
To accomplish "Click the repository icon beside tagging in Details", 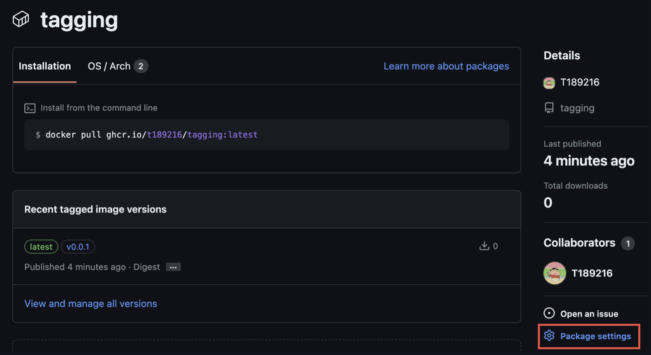I will [549, 108].
